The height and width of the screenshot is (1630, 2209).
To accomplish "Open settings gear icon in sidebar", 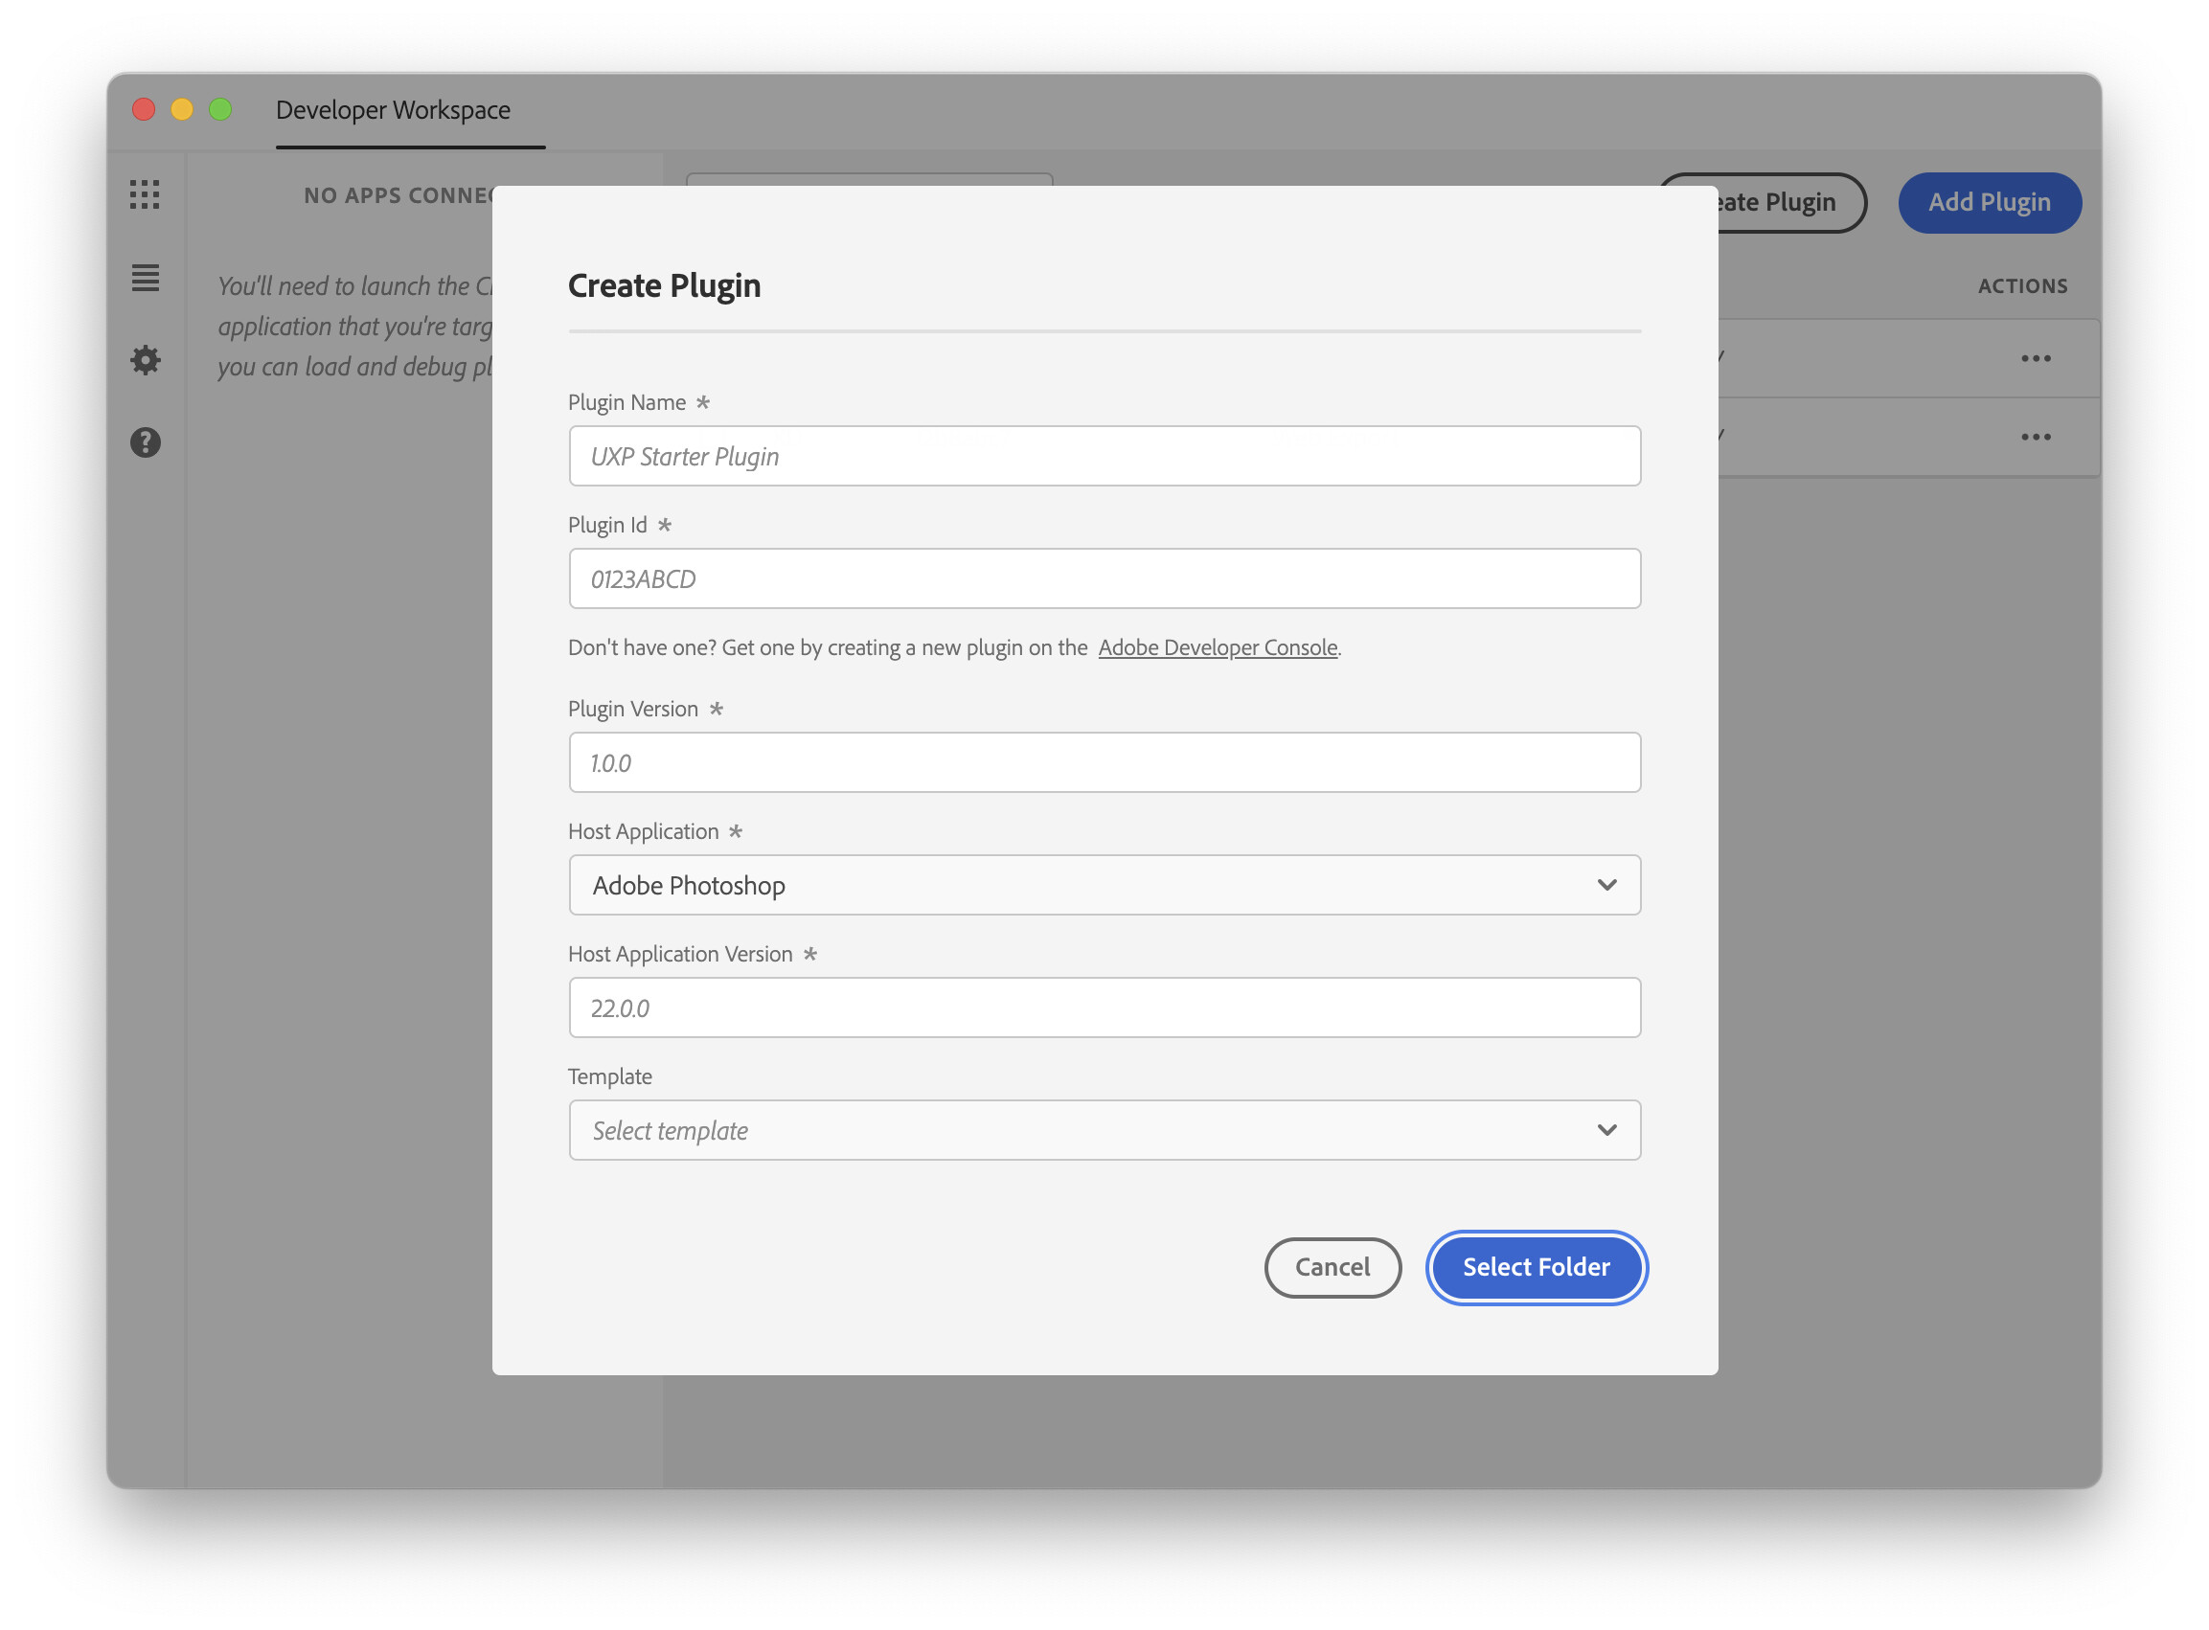I will coord(145,360).
